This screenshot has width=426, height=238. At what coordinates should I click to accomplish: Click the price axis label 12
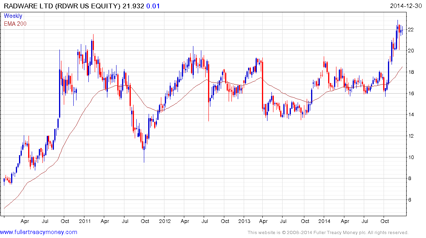[x=411, y=136]
